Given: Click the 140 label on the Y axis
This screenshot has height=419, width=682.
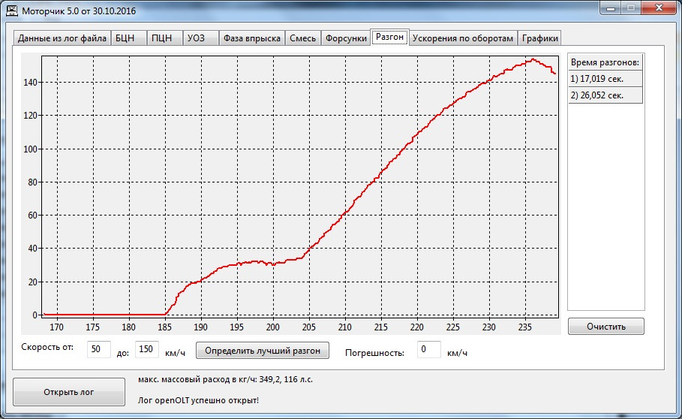Looking at the screenshot, I should [x=30, y=83].
